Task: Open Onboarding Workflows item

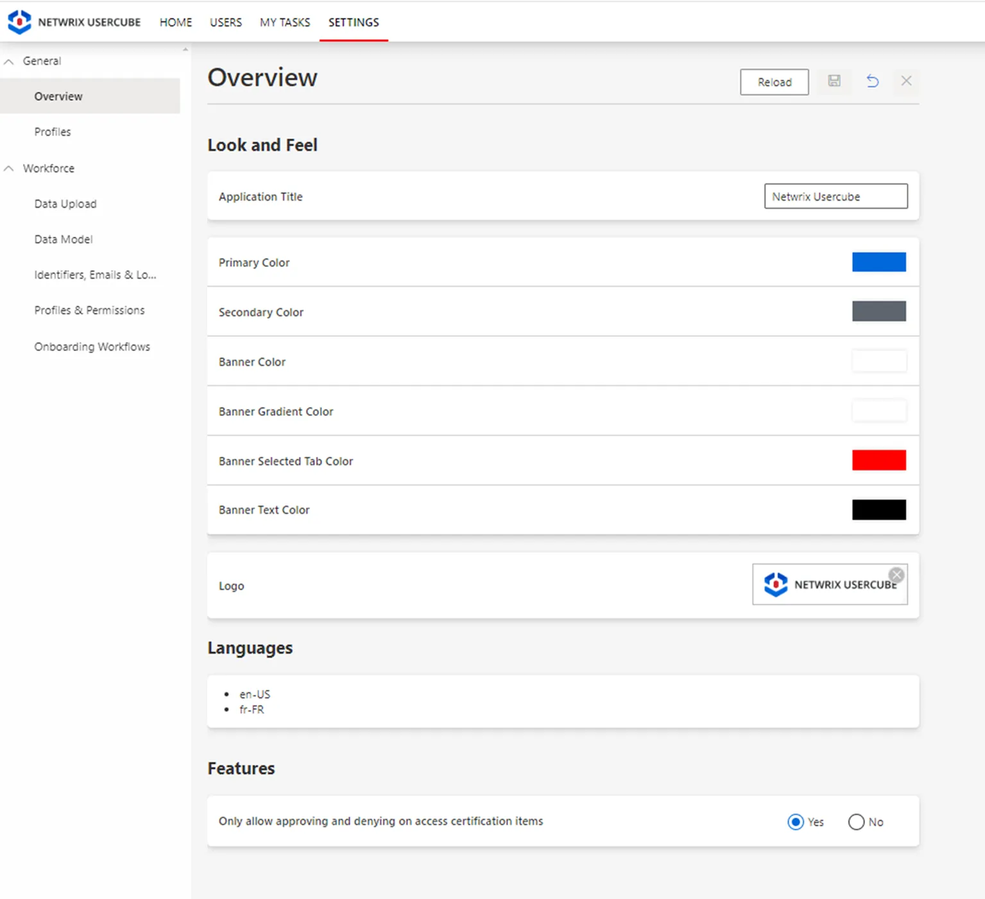Action: click(92, 347)
